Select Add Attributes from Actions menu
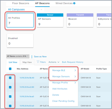This screenshot has height=109, width=112. (60, 89)
